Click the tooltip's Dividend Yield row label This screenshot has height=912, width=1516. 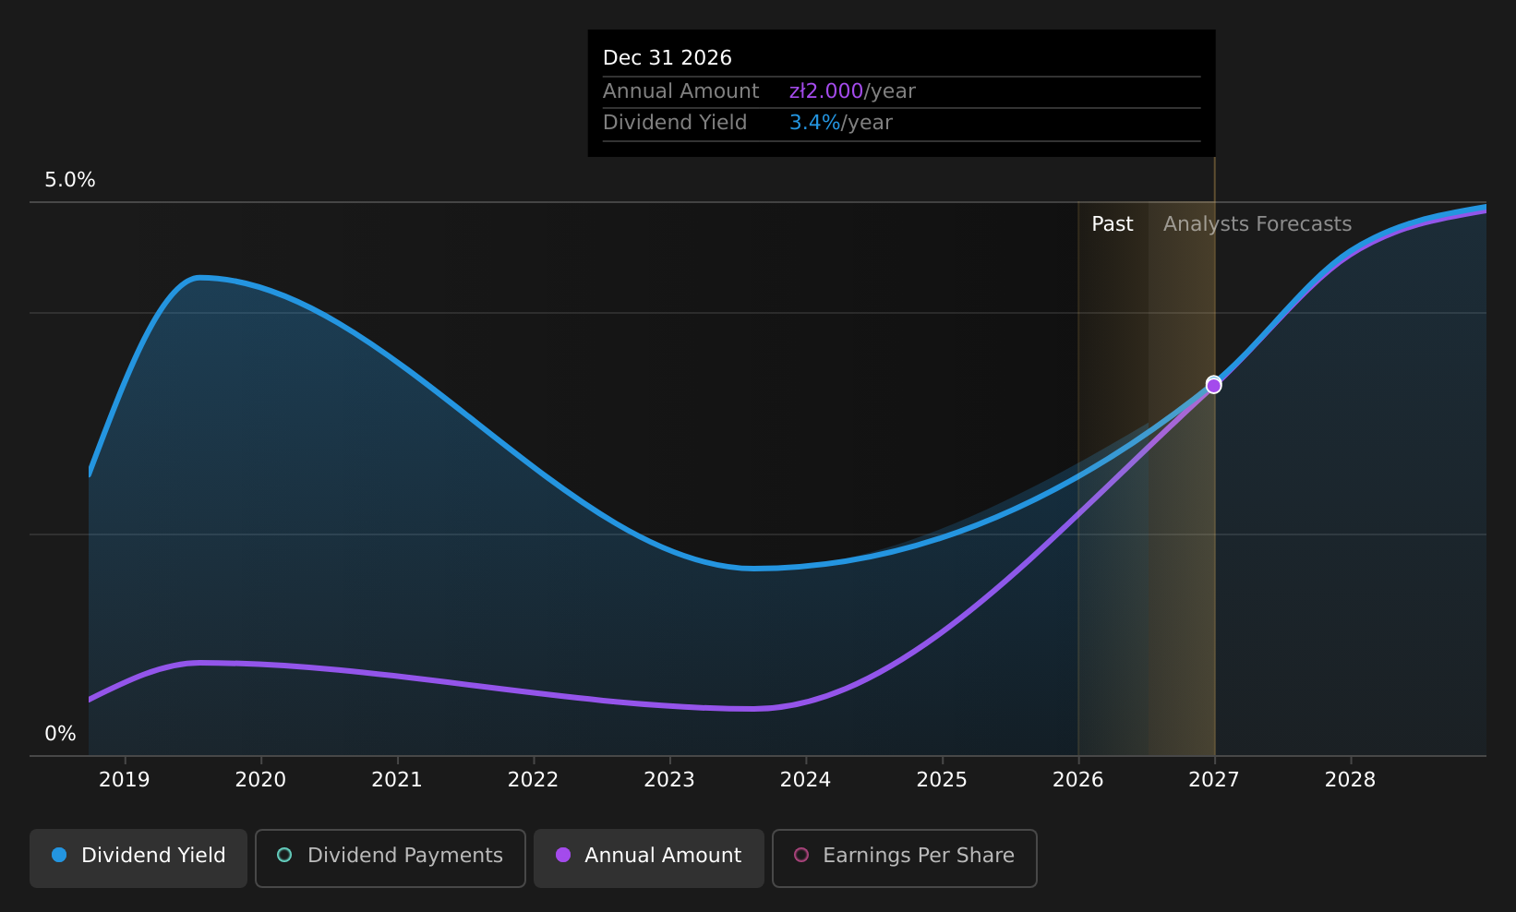[675, 123]
